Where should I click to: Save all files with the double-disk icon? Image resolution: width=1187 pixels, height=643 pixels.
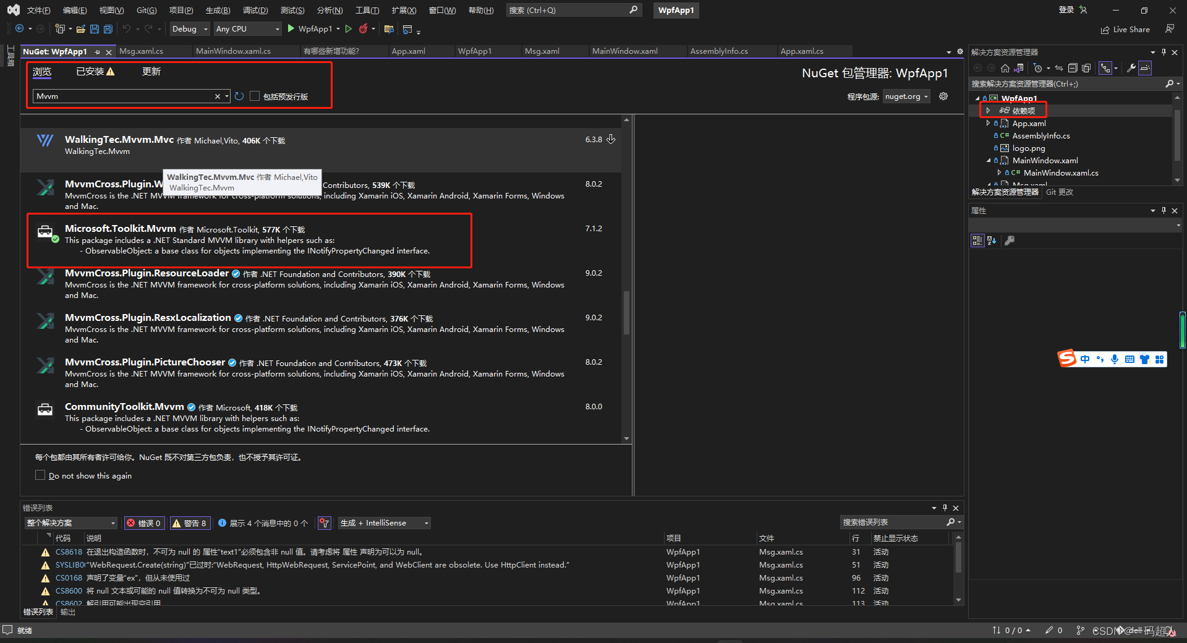pos(108,29)
